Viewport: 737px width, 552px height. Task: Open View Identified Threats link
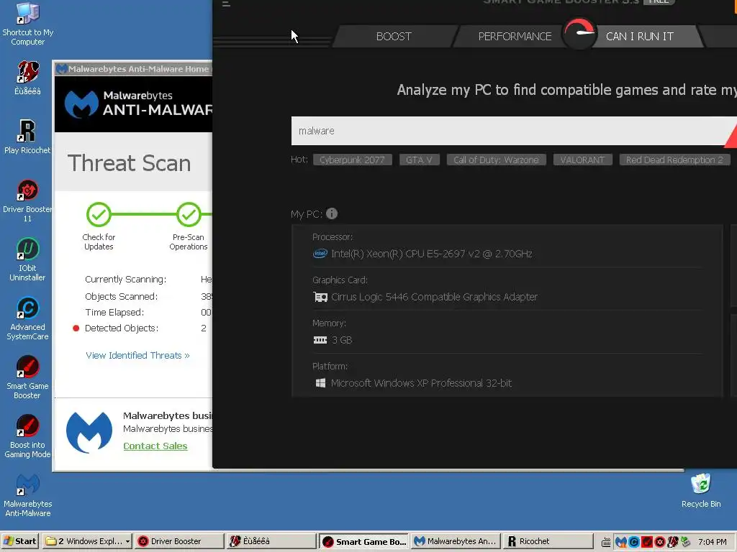pyautogui.click(x=137, y=355)
